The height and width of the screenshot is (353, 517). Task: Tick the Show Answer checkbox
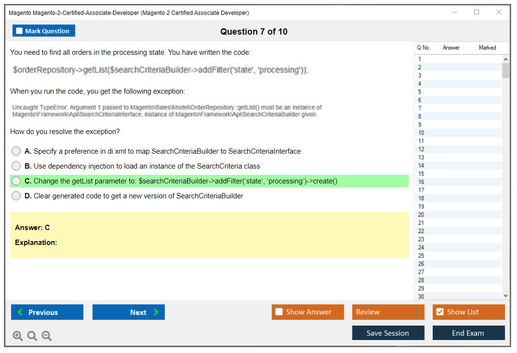pos(279,312)
